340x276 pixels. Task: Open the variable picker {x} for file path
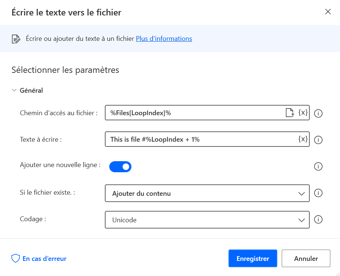[x=303, y=113]
